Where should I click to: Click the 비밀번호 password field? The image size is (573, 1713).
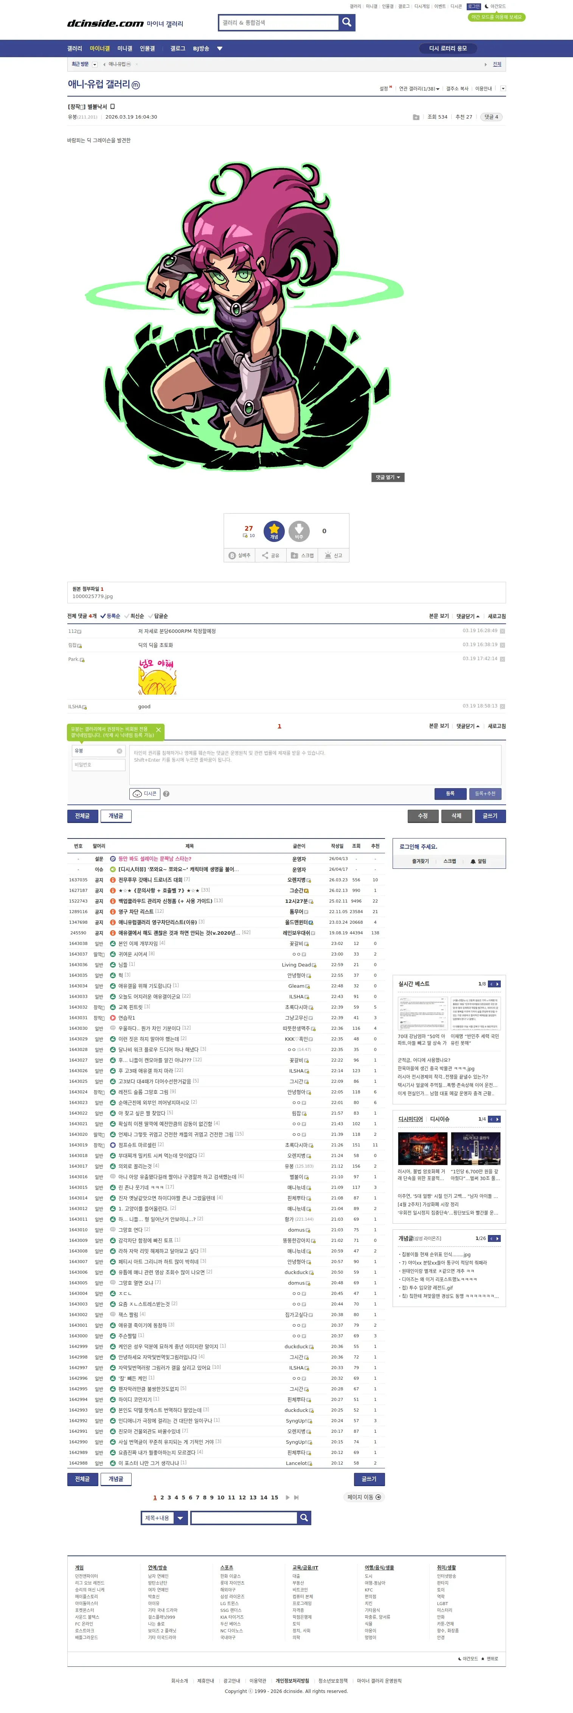click(98, 765)
